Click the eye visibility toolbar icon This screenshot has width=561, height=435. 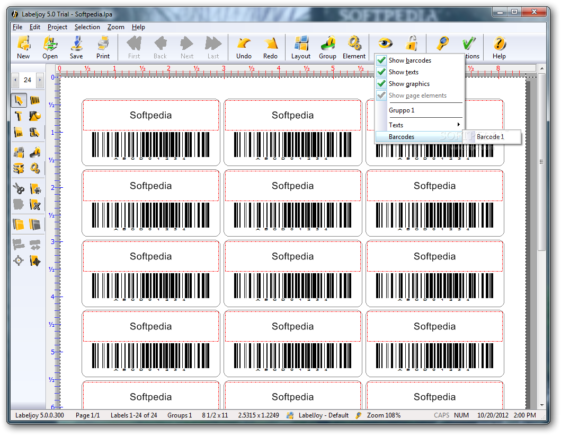pyautogui.click(x=385, y=43)
